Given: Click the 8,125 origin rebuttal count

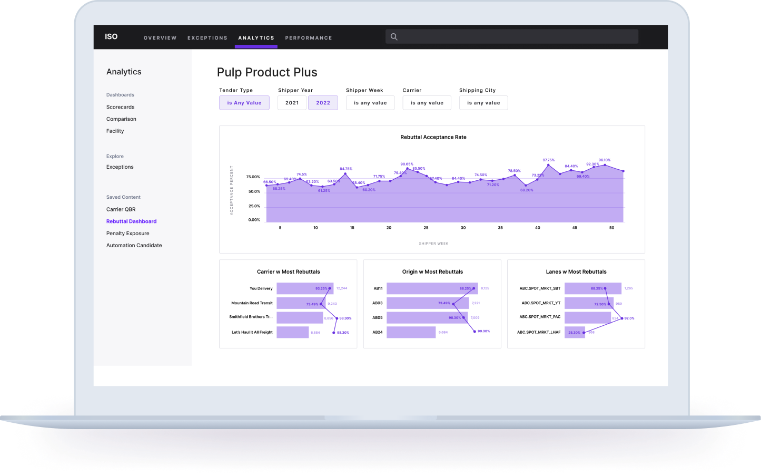Looking at the screenshot, I should coord(485,288).
